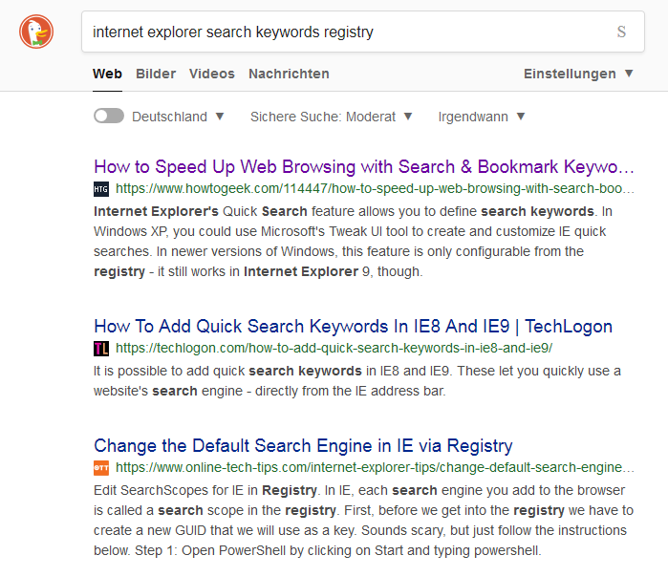The height and width of the screenshot is (577, 668).
Task: Switch to the Videos tab
Action: pos(212,74)
